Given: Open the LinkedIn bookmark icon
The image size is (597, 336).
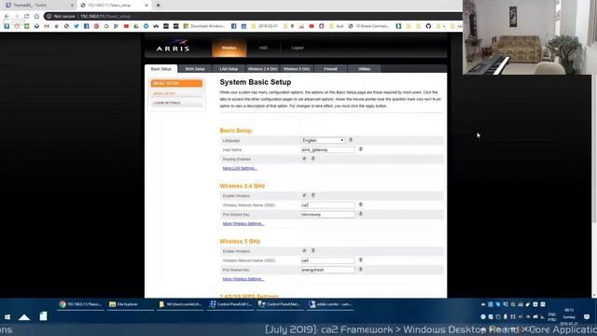Looking at the screenshot, I should point(243,26).
